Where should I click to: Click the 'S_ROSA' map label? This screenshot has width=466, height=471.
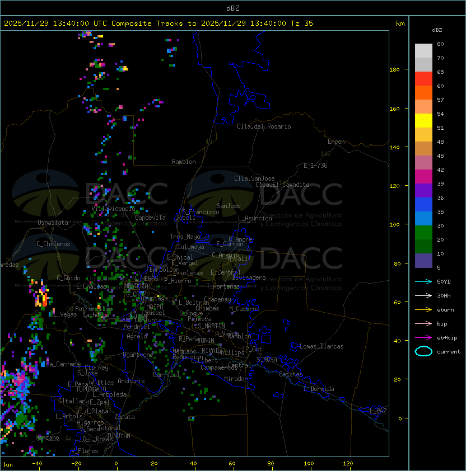click(267, 360)
